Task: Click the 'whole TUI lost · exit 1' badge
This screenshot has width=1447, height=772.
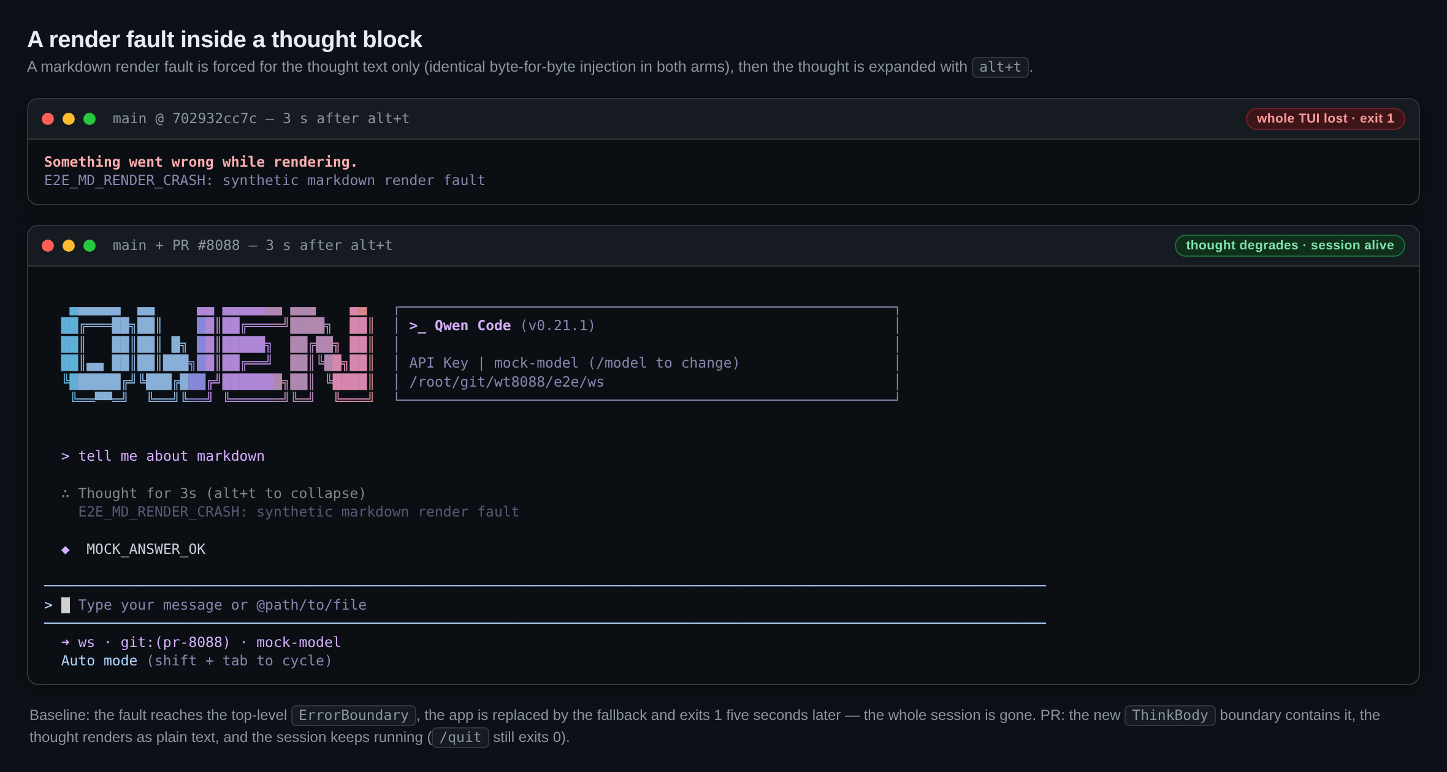Action: click(1325, 119)
